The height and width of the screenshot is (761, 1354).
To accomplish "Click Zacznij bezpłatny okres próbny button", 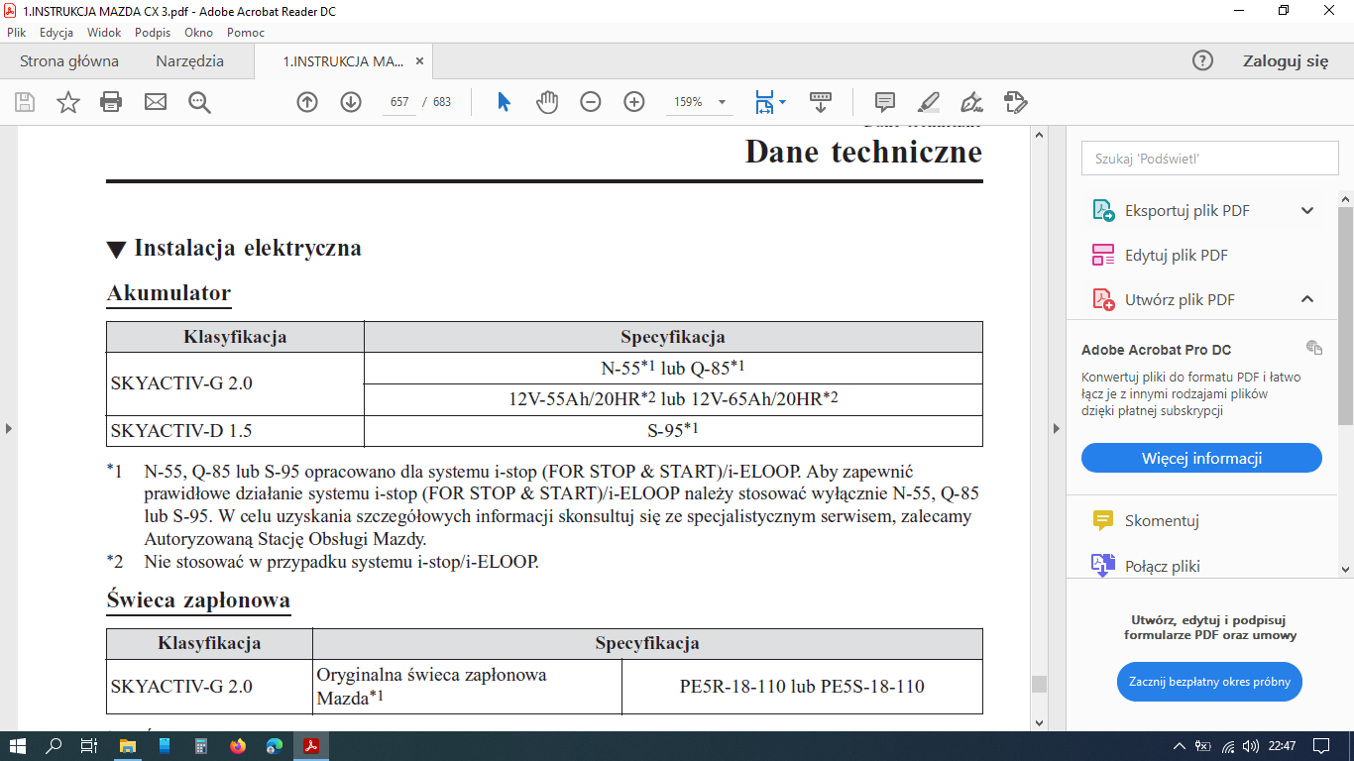I will tap(1208, 682).
